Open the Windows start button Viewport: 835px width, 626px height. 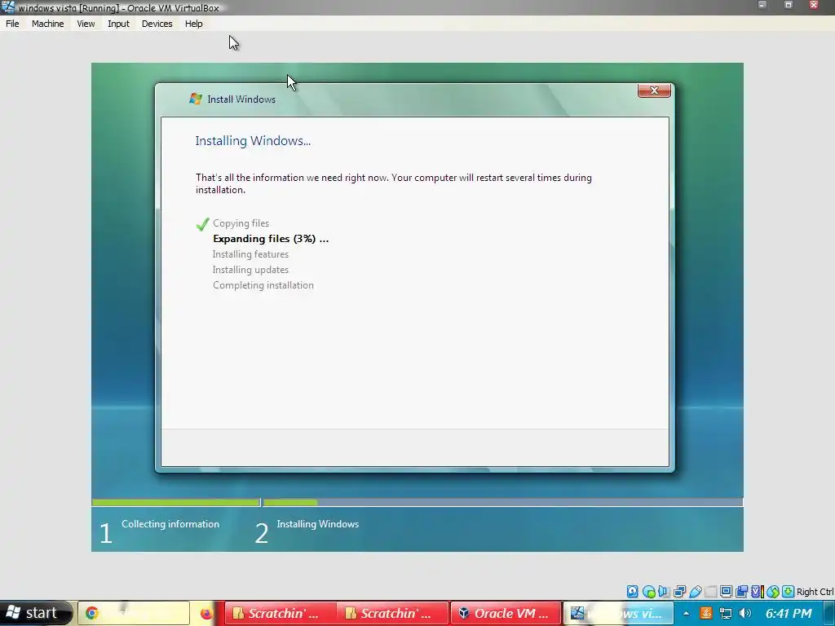point(35,613)
